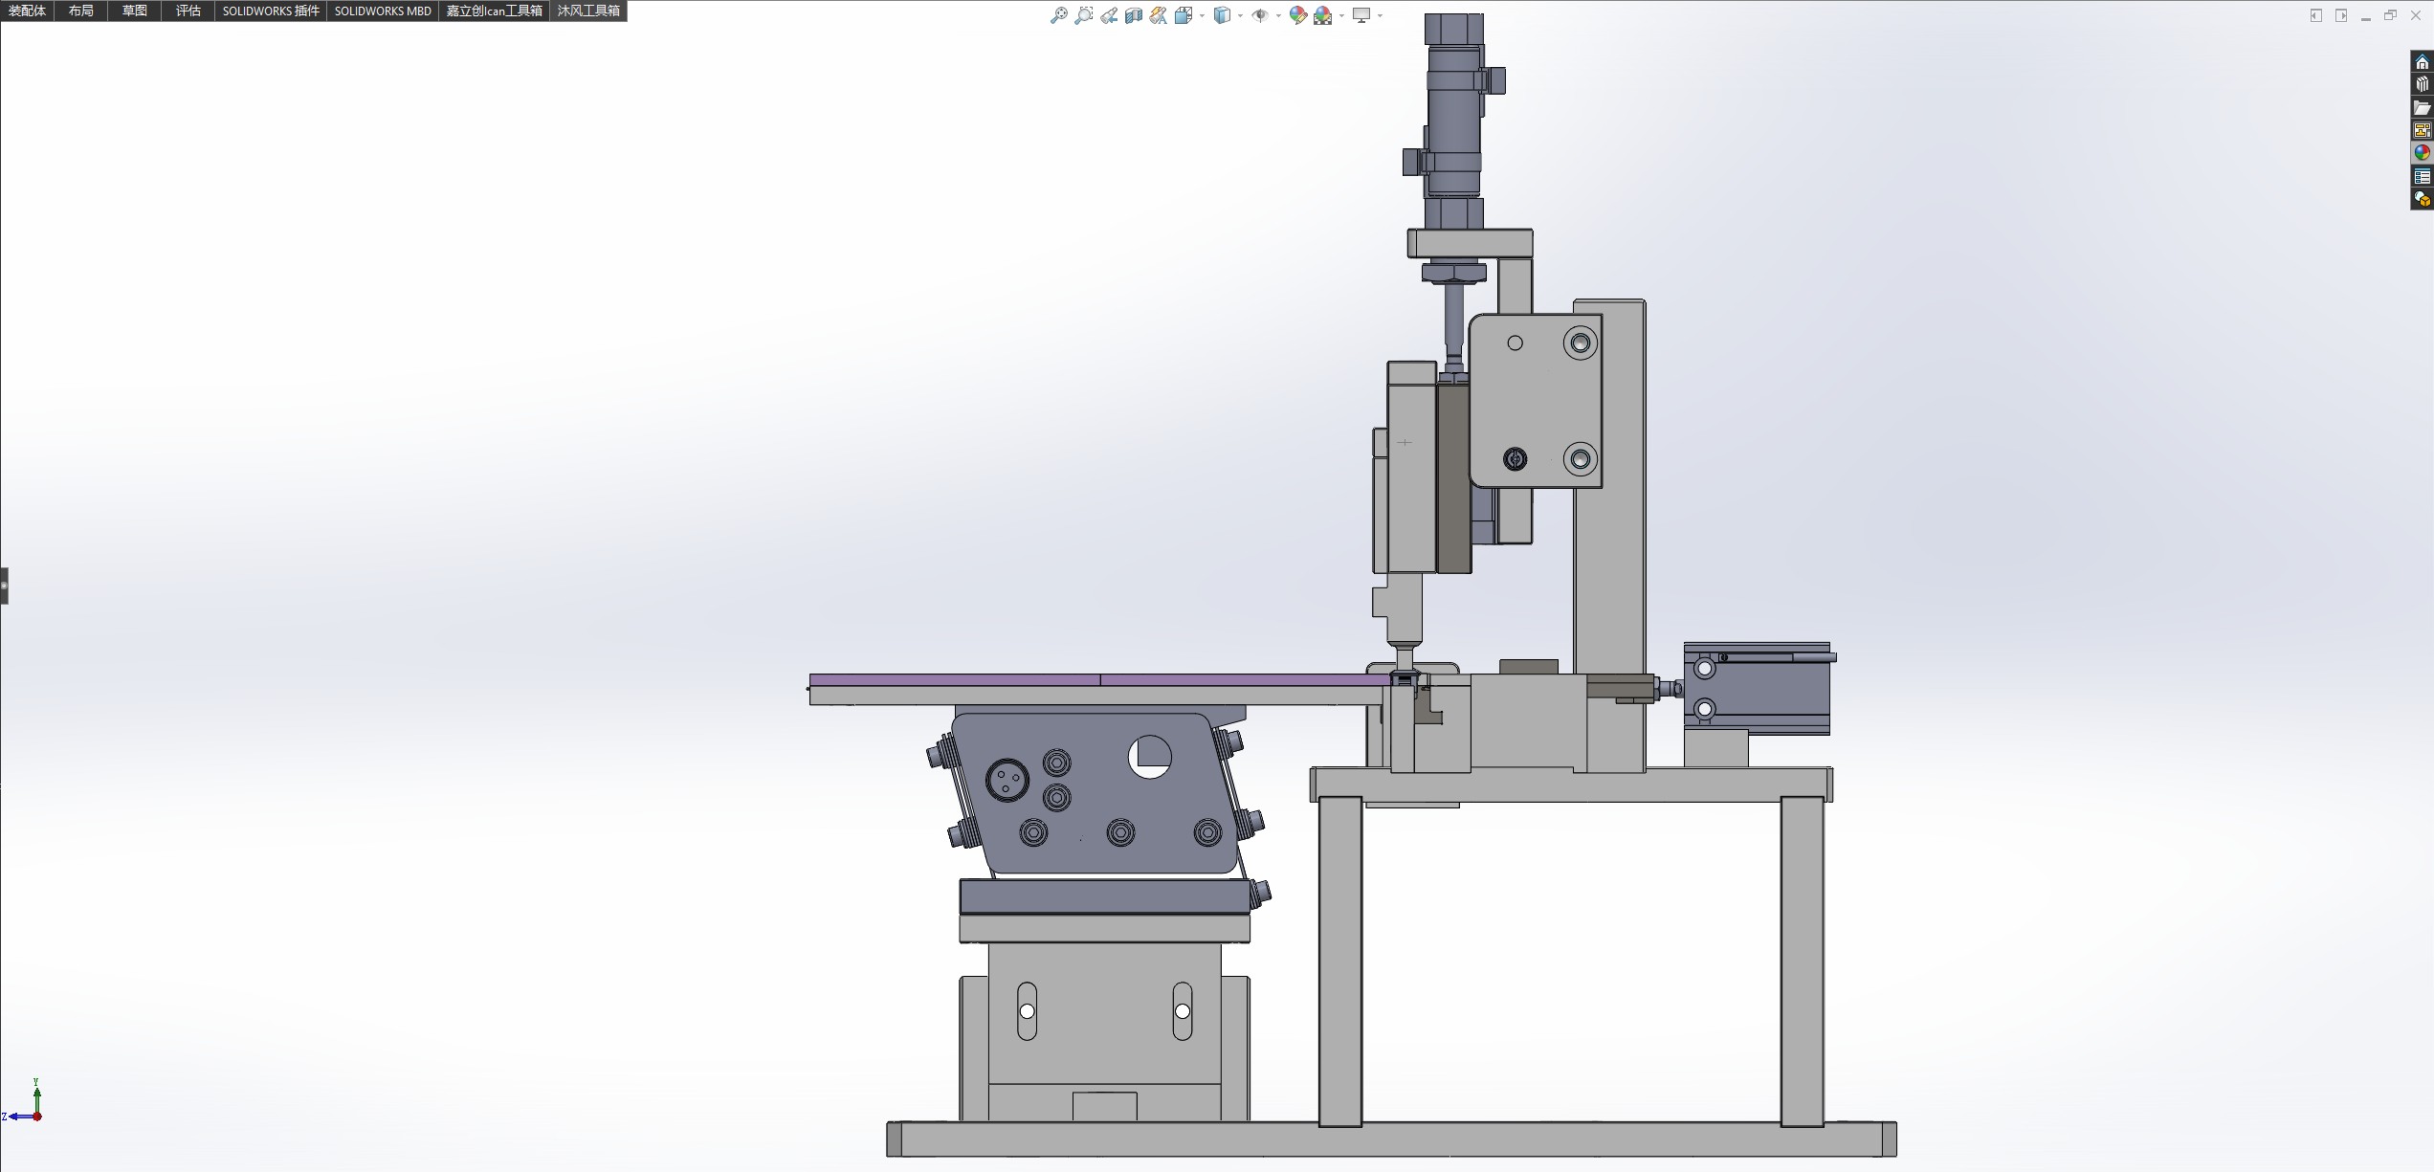This screenshot has width=2434, height=1172.
Task: Expand the View Orientation dropdown arrow
Action: point(1202,15)
